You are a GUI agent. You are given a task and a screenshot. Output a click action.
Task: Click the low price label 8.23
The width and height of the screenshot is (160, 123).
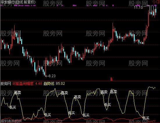[52, 76]
